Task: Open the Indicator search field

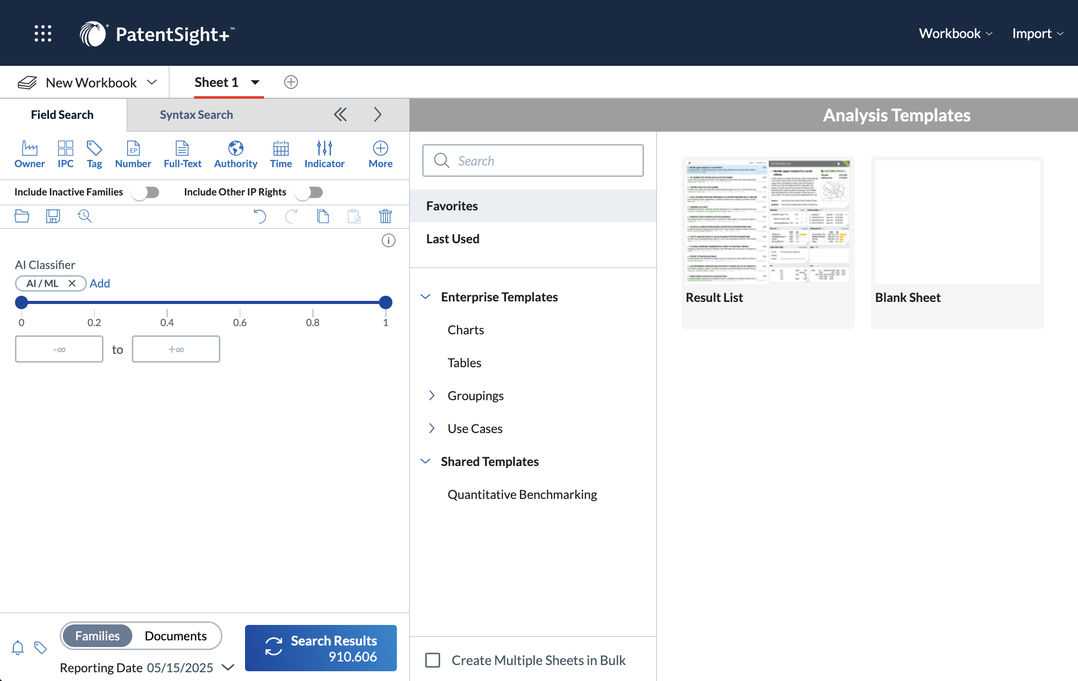Action: pos(324,153)
